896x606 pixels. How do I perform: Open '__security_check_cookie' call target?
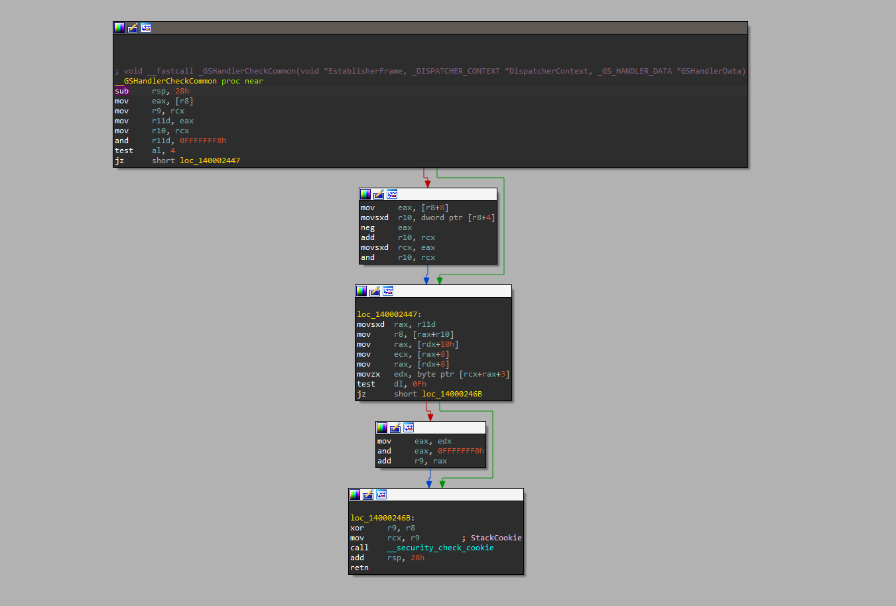tap(440, 548)
